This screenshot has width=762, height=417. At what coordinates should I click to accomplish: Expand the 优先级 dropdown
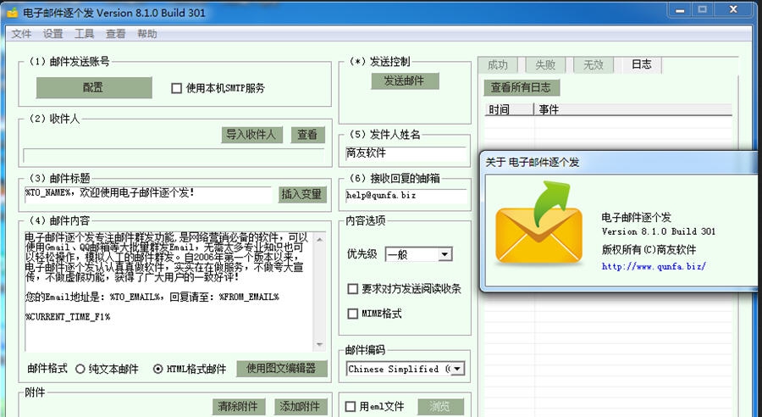pyautogui.click(x=444, y=254)
